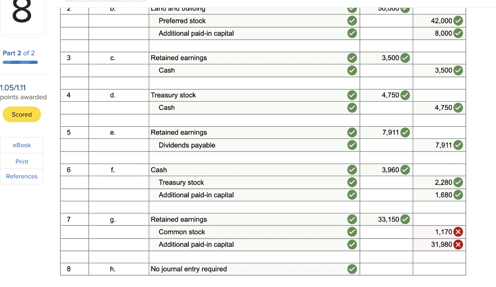Screen dimensions: 496x287
Task: Click the checkmark beside Treasury stock debit 4,750
Action: [405, 95]
